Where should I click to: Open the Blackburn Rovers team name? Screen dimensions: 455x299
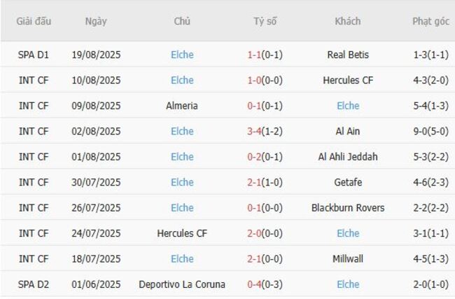pyautogui.click(x=348, y=208)
